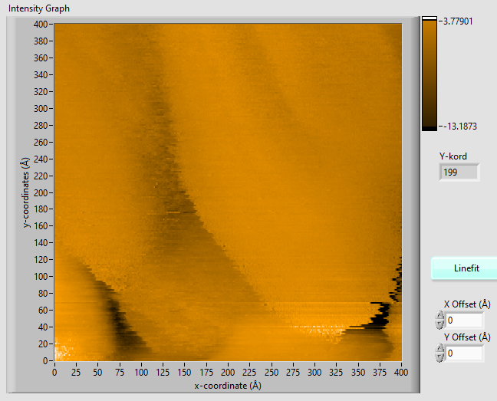The image size is (497, 401).
Task: Click the y-coordinates (Å) axis label
Action: (x=25, y=192)
